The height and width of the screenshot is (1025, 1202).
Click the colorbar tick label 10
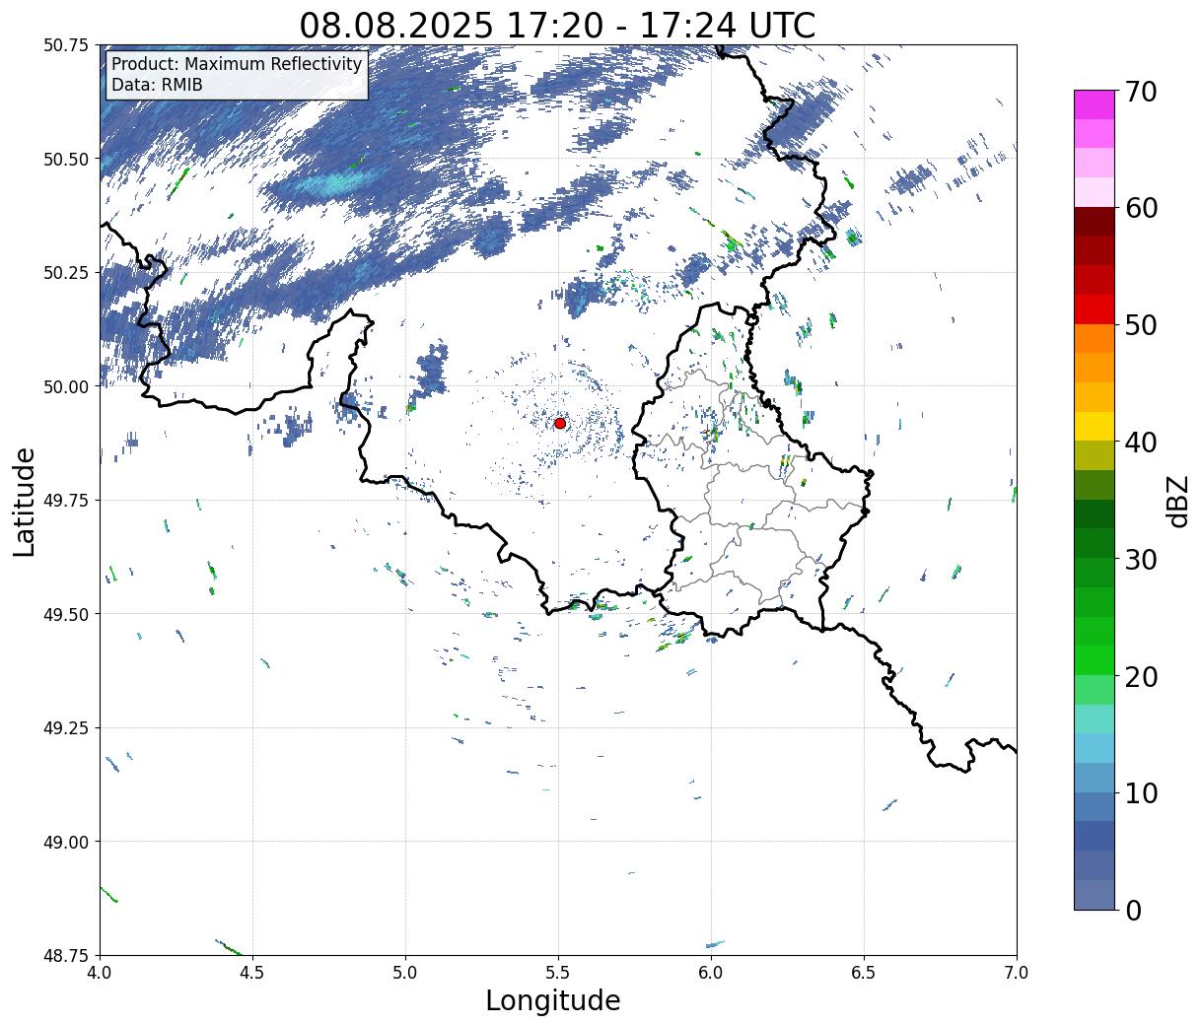click(x=1141, y=793)
